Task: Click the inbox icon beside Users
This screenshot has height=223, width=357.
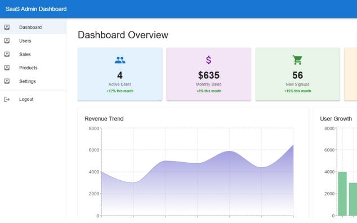Action: coord(7,41)
